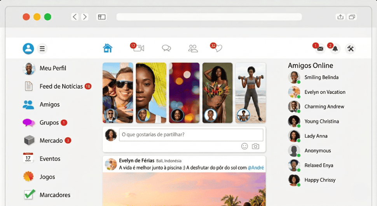
Task: Click the camera icon in post box
Action: tap(255, 146)
